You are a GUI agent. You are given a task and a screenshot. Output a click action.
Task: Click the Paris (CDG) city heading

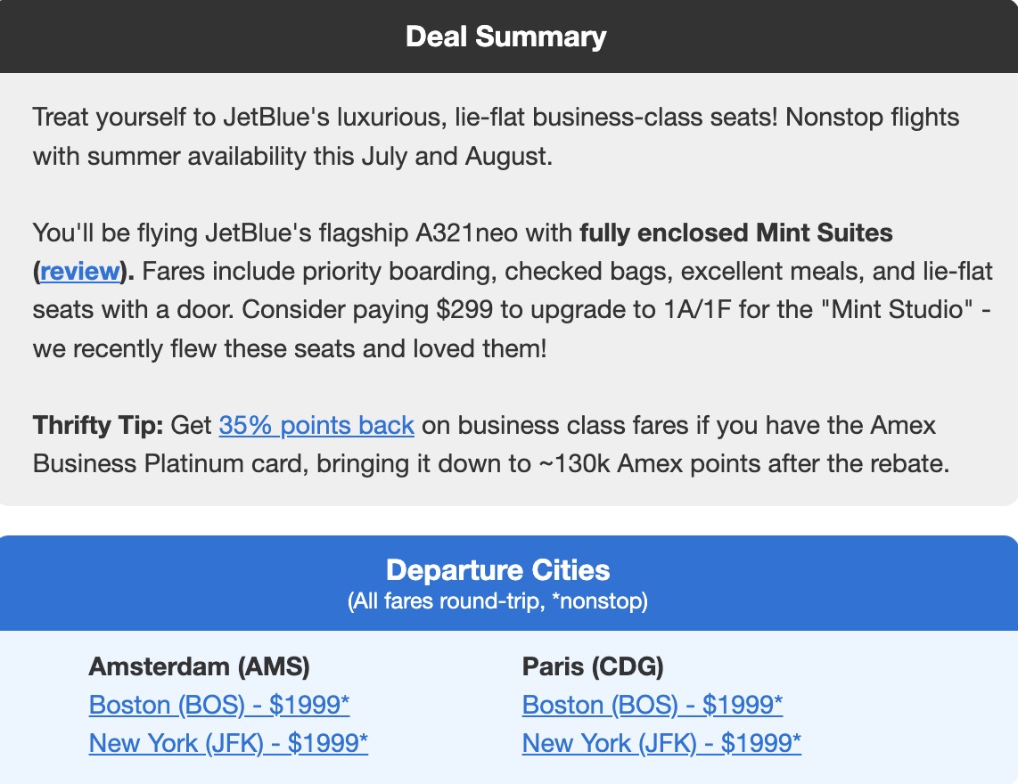pyautogui.click(x=593, y=666)
